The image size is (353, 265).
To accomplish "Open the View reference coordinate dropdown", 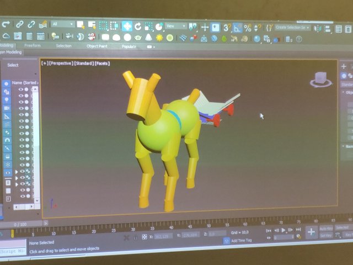I will pos(176,26).
